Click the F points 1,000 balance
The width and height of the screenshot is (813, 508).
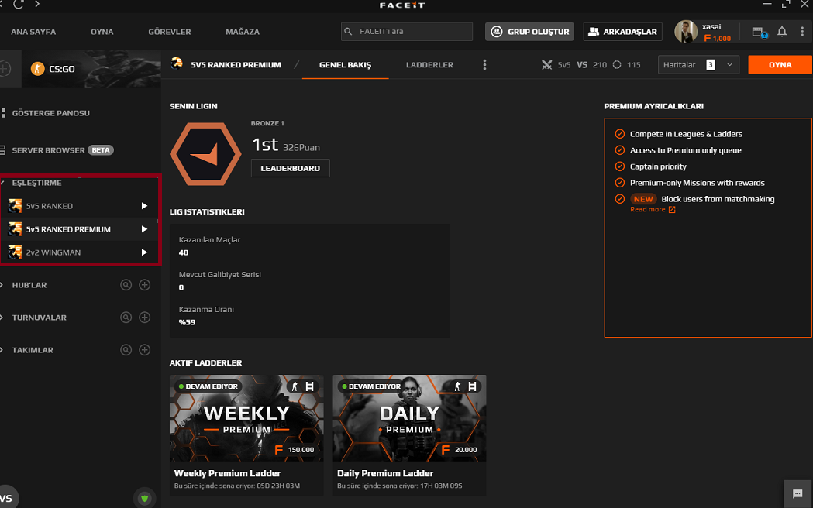tap(718, 38)
